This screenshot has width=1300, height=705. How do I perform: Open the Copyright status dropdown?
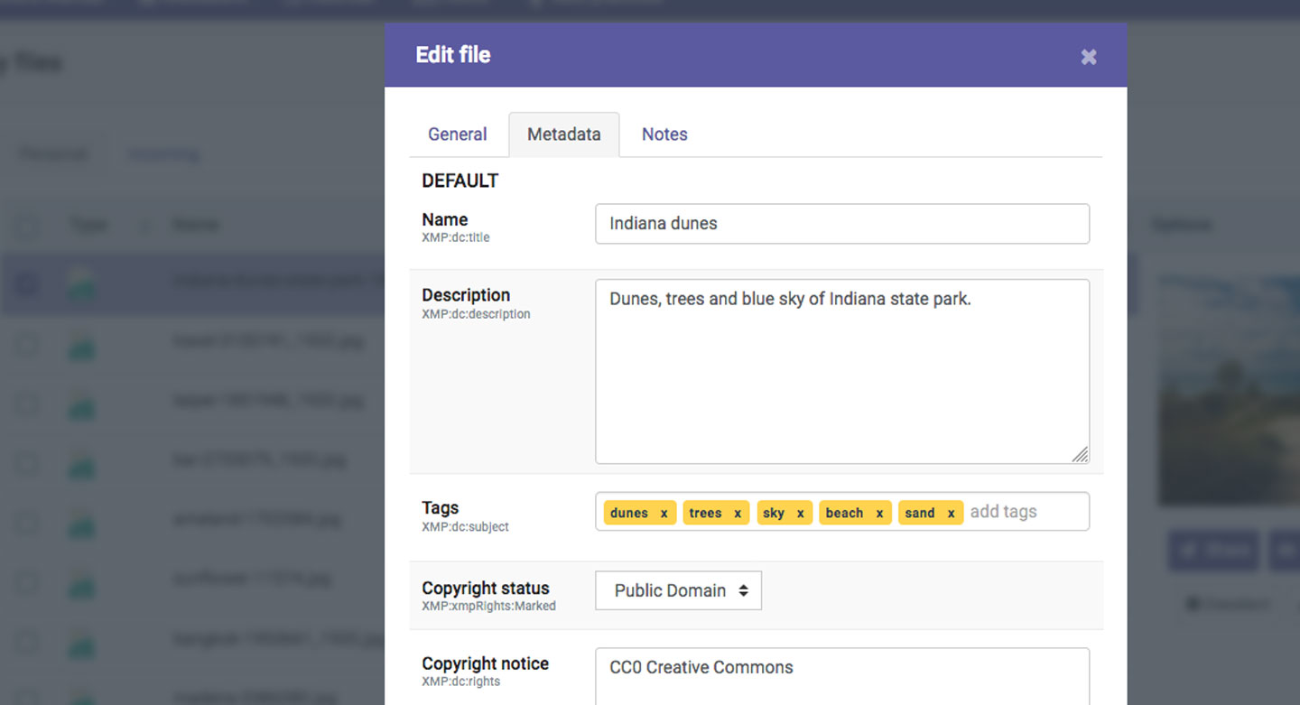click(679, 590)
